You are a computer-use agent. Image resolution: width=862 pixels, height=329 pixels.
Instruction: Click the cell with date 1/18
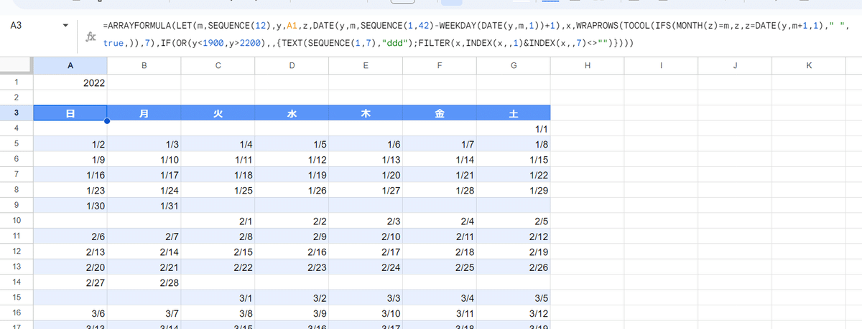point(218,175)
